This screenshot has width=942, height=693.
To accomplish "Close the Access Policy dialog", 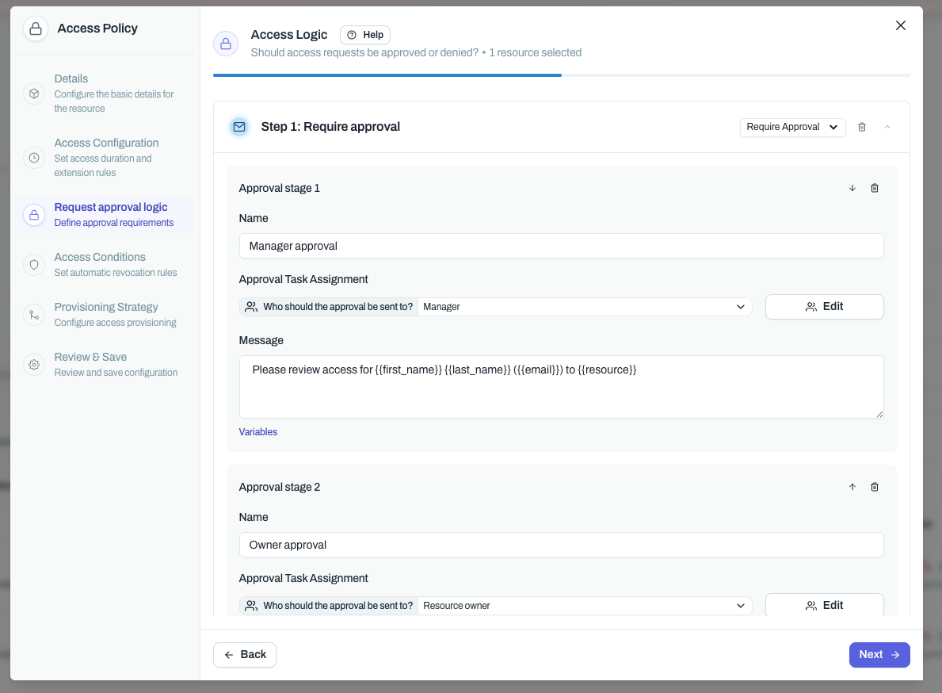I will coord(900,25).
